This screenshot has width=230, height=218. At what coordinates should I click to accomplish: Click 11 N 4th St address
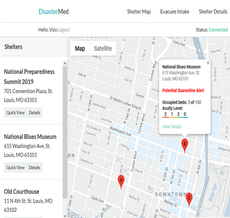(28, 205)
